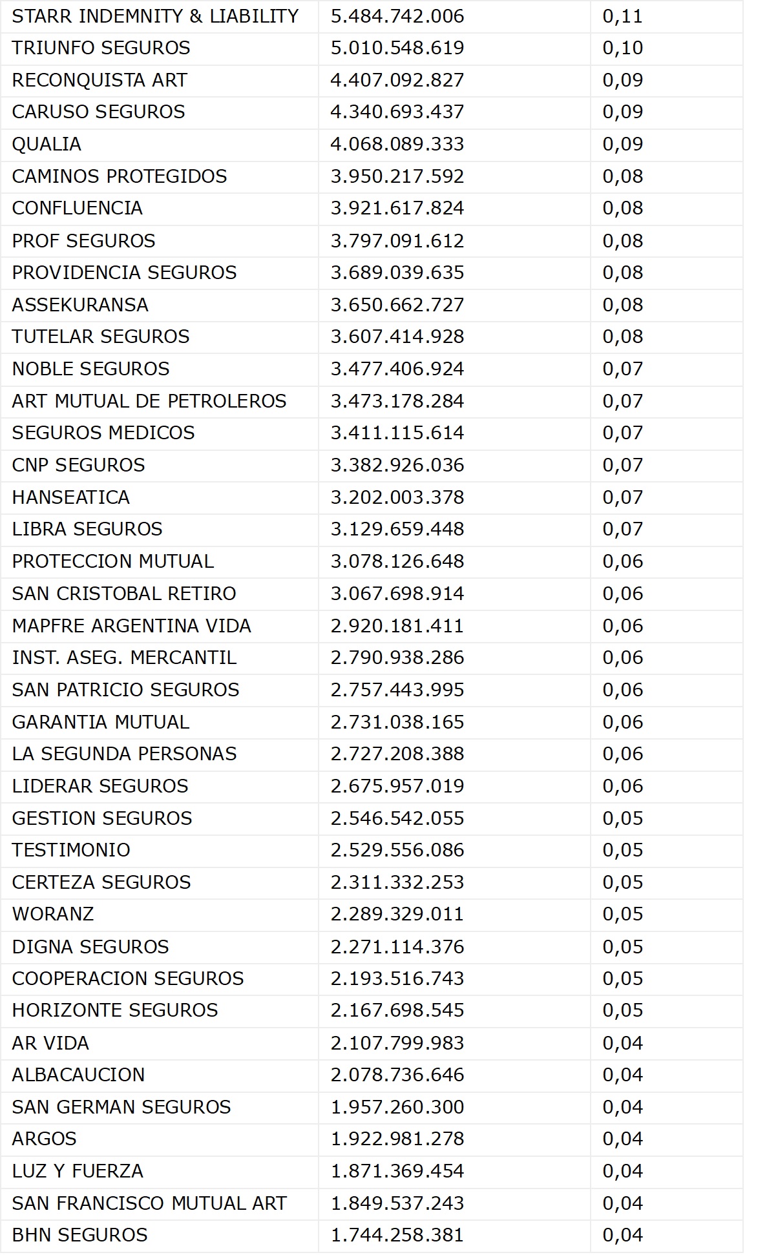Select the ALBACAUCION amount 2.078.736.646

(x=397, y=1075)
